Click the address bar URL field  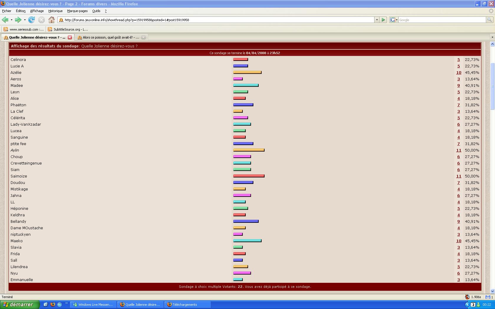[217, 20]
